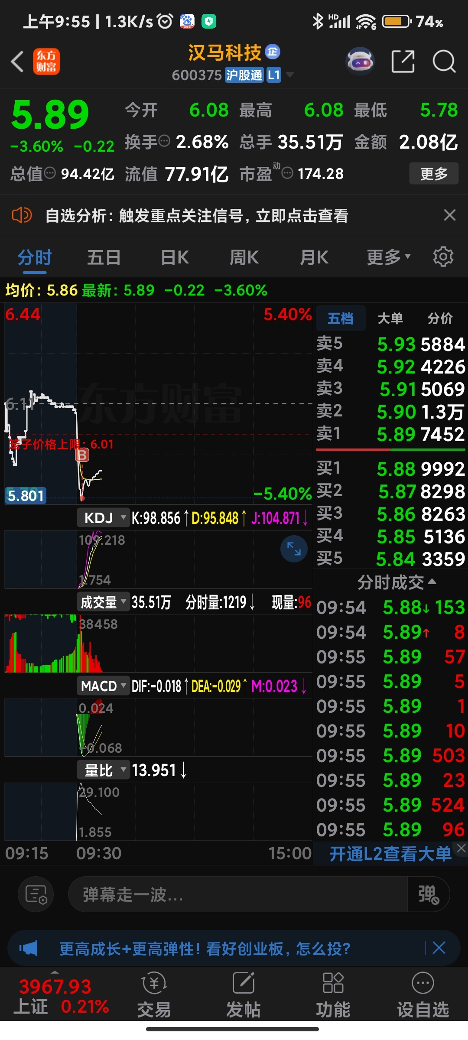Open chart settings gear icon
Screen dimensions: 468x1040
(x=443, y=257)
